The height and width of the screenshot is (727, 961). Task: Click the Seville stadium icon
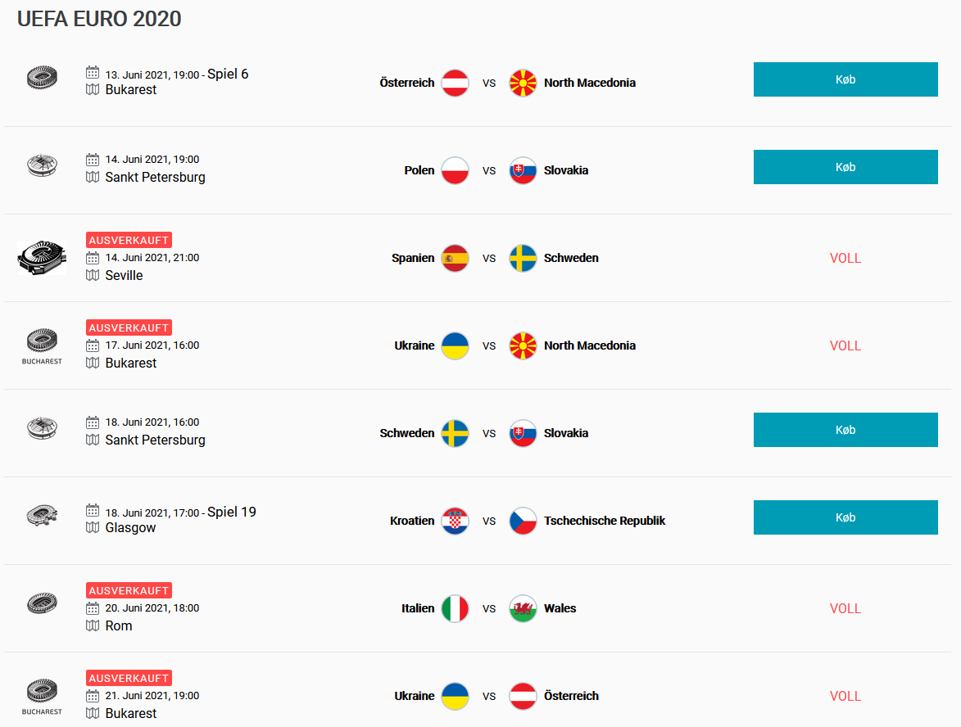point(40,258)
